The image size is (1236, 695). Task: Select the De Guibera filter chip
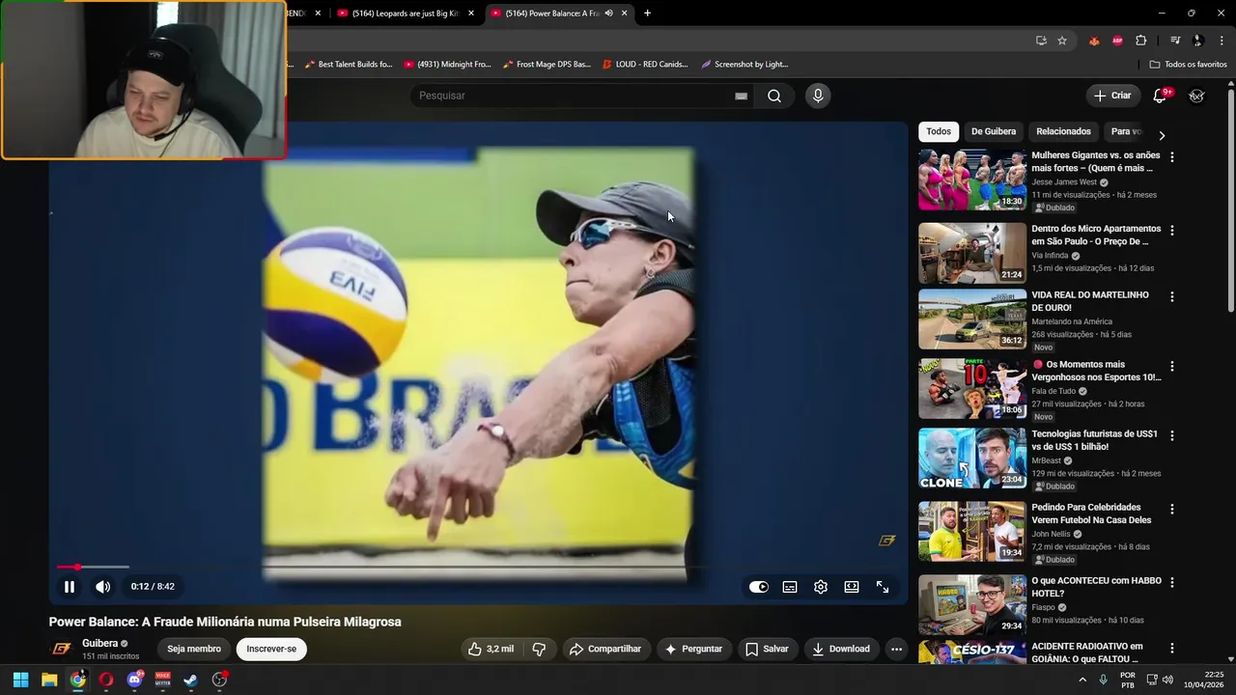click(x=994, y=131)
